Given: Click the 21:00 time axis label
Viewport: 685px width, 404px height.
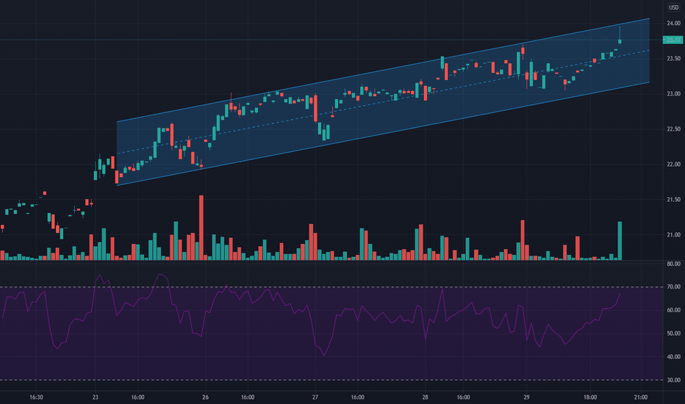Looking at the screenshot, I should point(640,397).
